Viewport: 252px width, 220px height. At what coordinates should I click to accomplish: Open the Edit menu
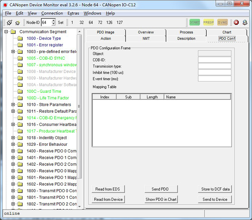click(19, 13)
